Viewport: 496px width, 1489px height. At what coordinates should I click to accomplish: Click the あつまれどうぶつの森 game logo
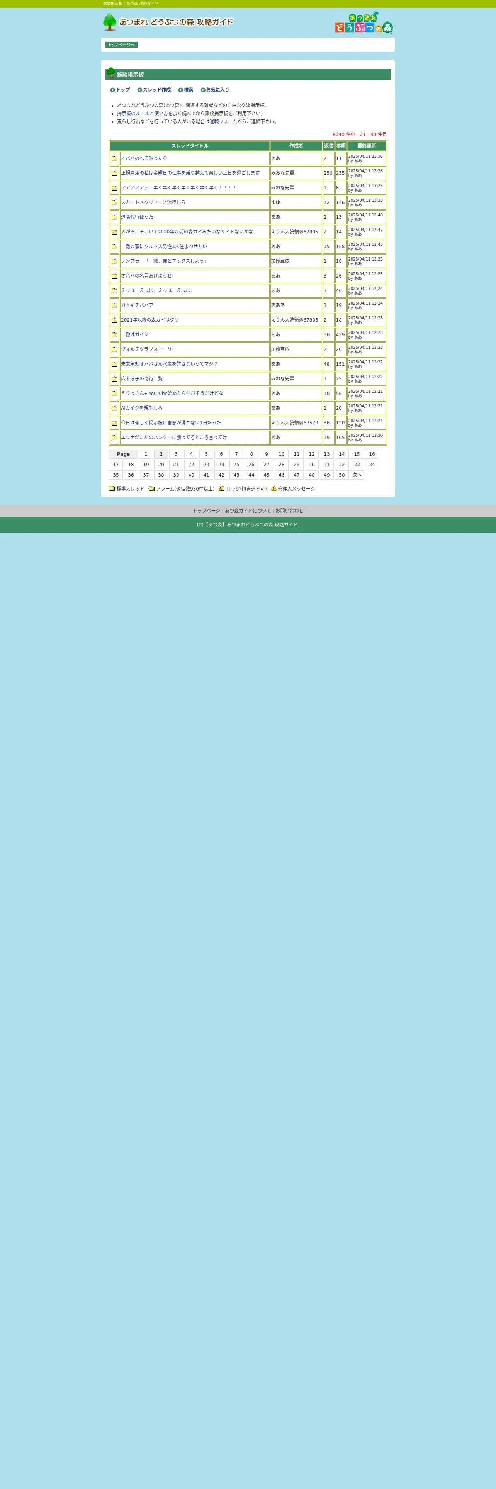pyautogui.click(x=364, y=22)
